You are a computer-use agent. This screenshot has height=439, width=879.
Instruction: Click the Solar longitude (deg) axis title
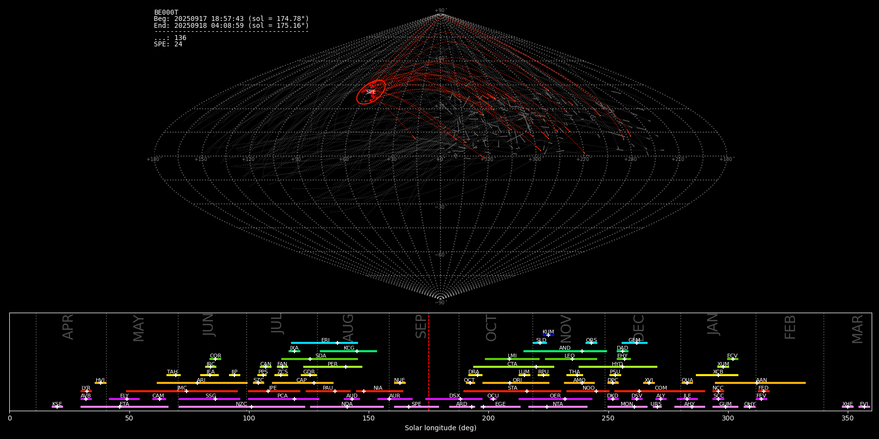point(440,428)
